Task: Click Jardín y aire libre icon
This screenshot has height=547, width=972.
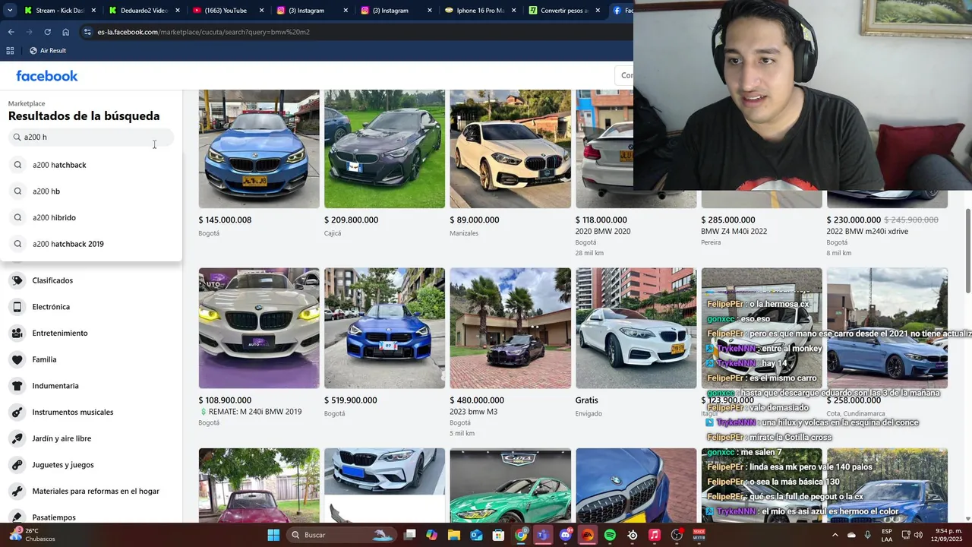Action: (x=17, y=438)
